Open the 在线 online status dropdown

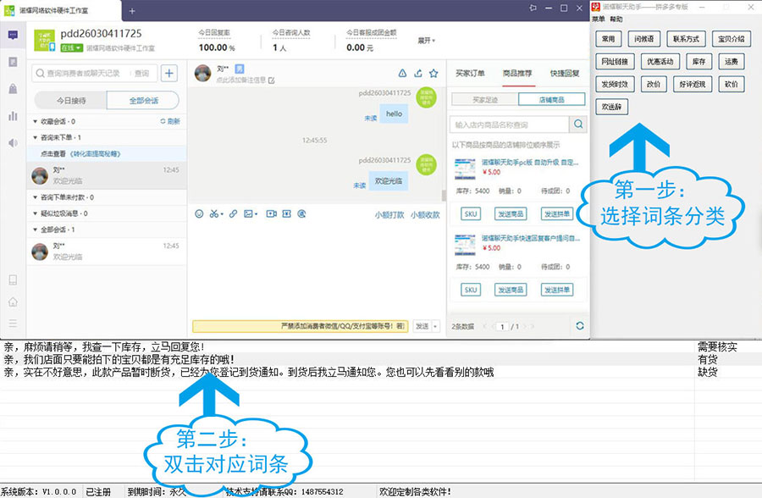point(72,47)
